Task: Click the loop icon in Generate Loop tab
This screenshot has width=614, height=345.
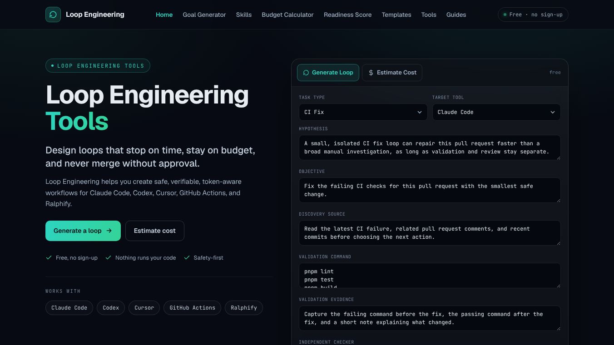Action: click(306, 73)
